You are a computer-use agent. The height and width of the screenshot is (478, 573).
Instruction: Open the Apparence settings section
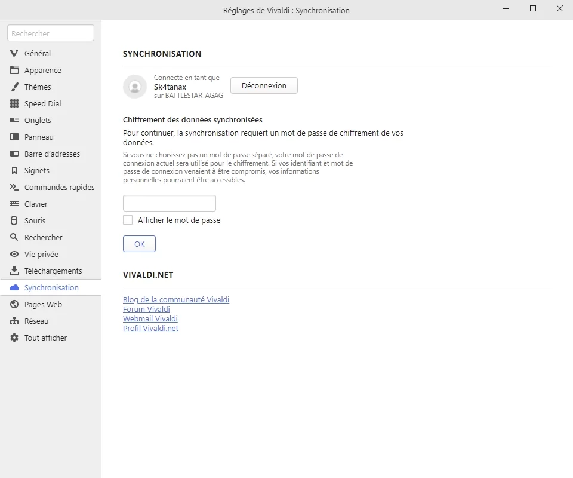[50, 71]
